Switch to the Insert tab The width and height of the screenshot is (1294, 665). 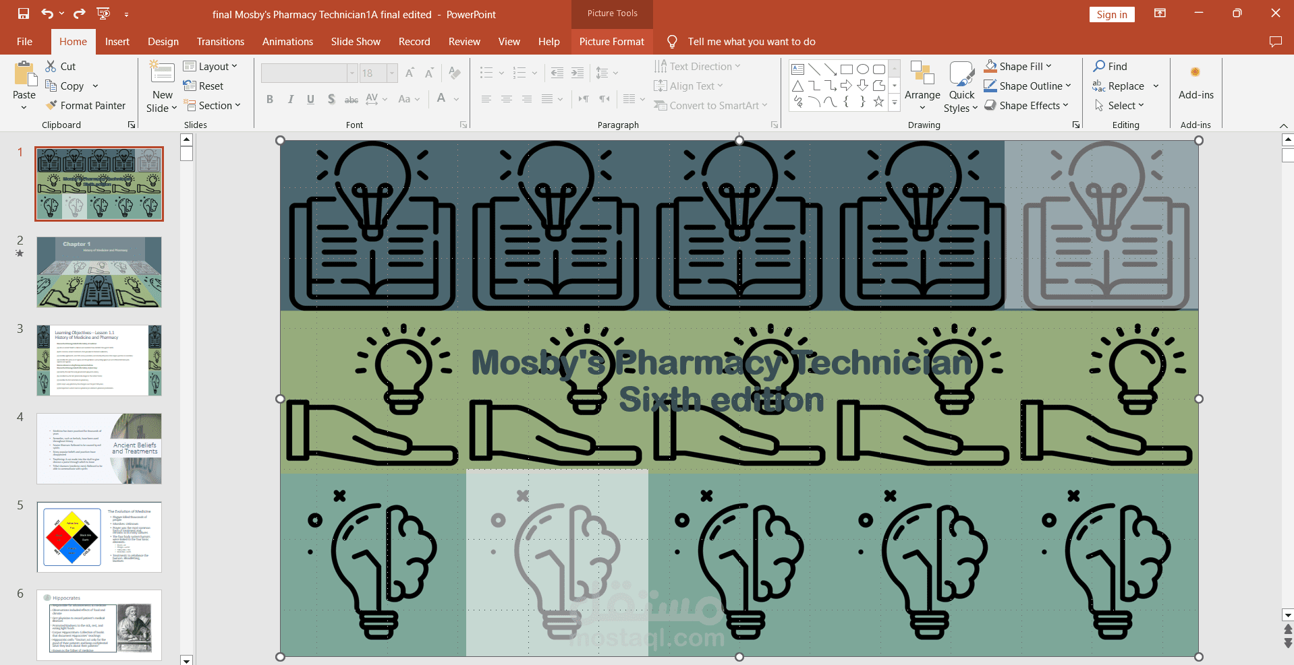click(117, 42)
